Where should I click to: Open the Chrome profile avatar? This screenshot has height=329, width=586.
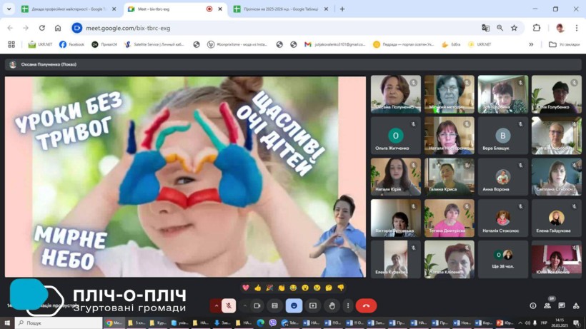tap(560, 28)
